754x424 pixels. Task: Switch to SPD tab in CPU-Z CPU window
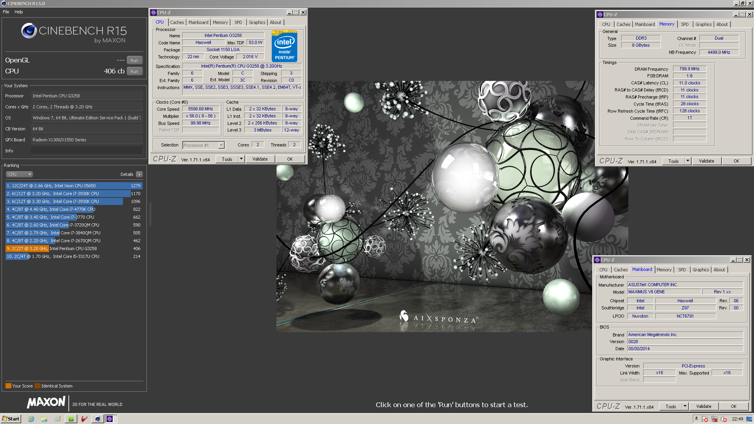click(x=238, y=22)
